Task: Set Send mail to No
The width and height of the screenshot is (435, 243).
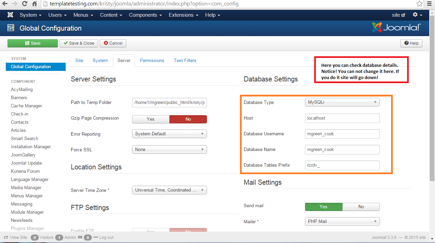Action: coord(361,207)
